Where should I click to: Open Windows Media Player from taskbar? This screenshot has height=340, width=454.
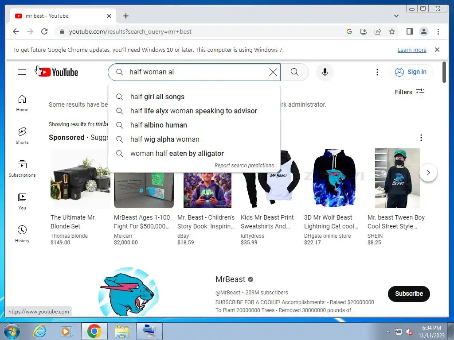coord(67,331)
